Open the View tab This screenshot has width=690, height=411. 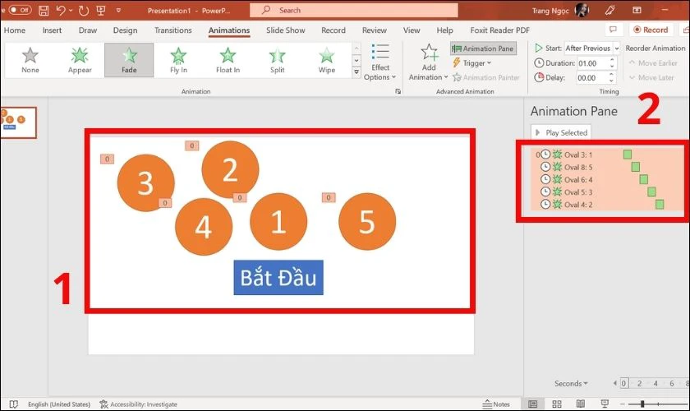[x=412, y=30]
